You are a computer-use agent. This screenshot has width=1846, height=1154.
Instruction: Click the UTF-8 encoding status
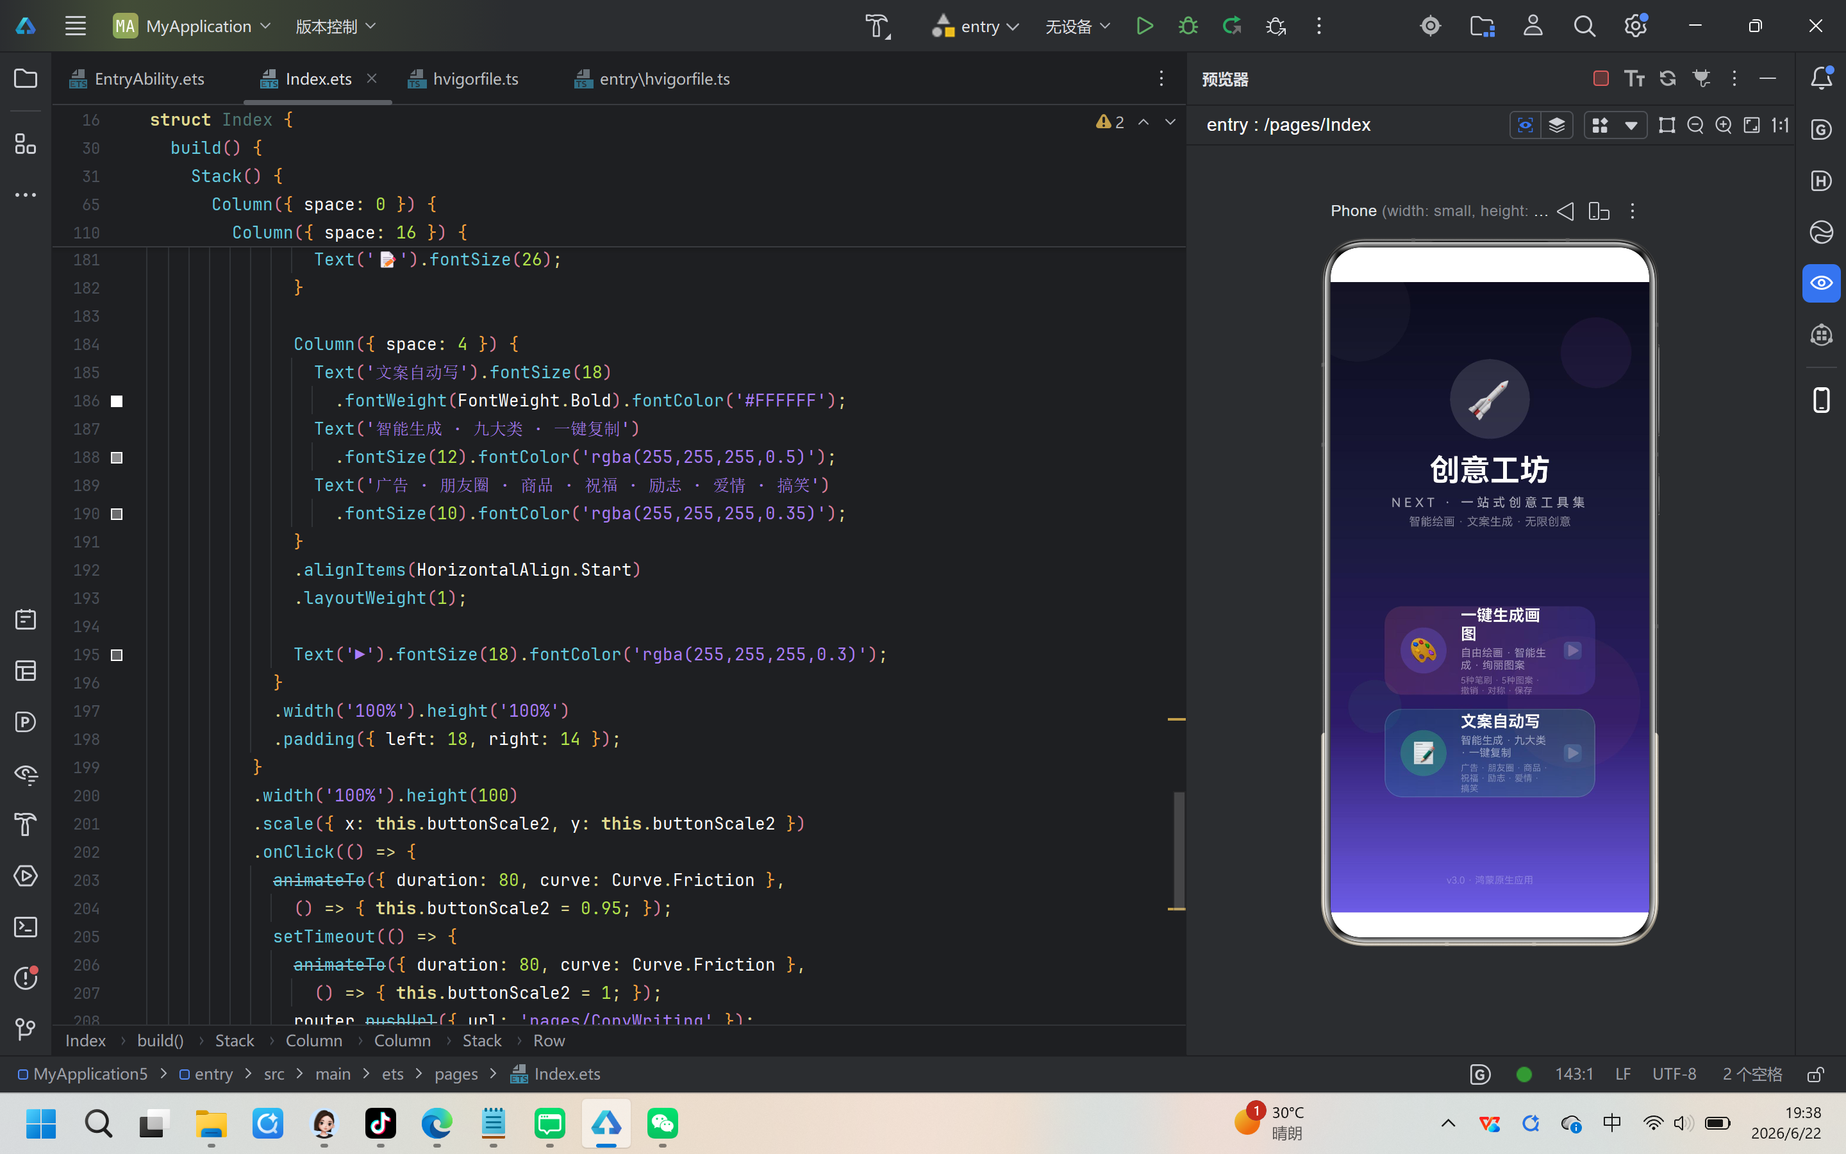coord(1674,1074)
